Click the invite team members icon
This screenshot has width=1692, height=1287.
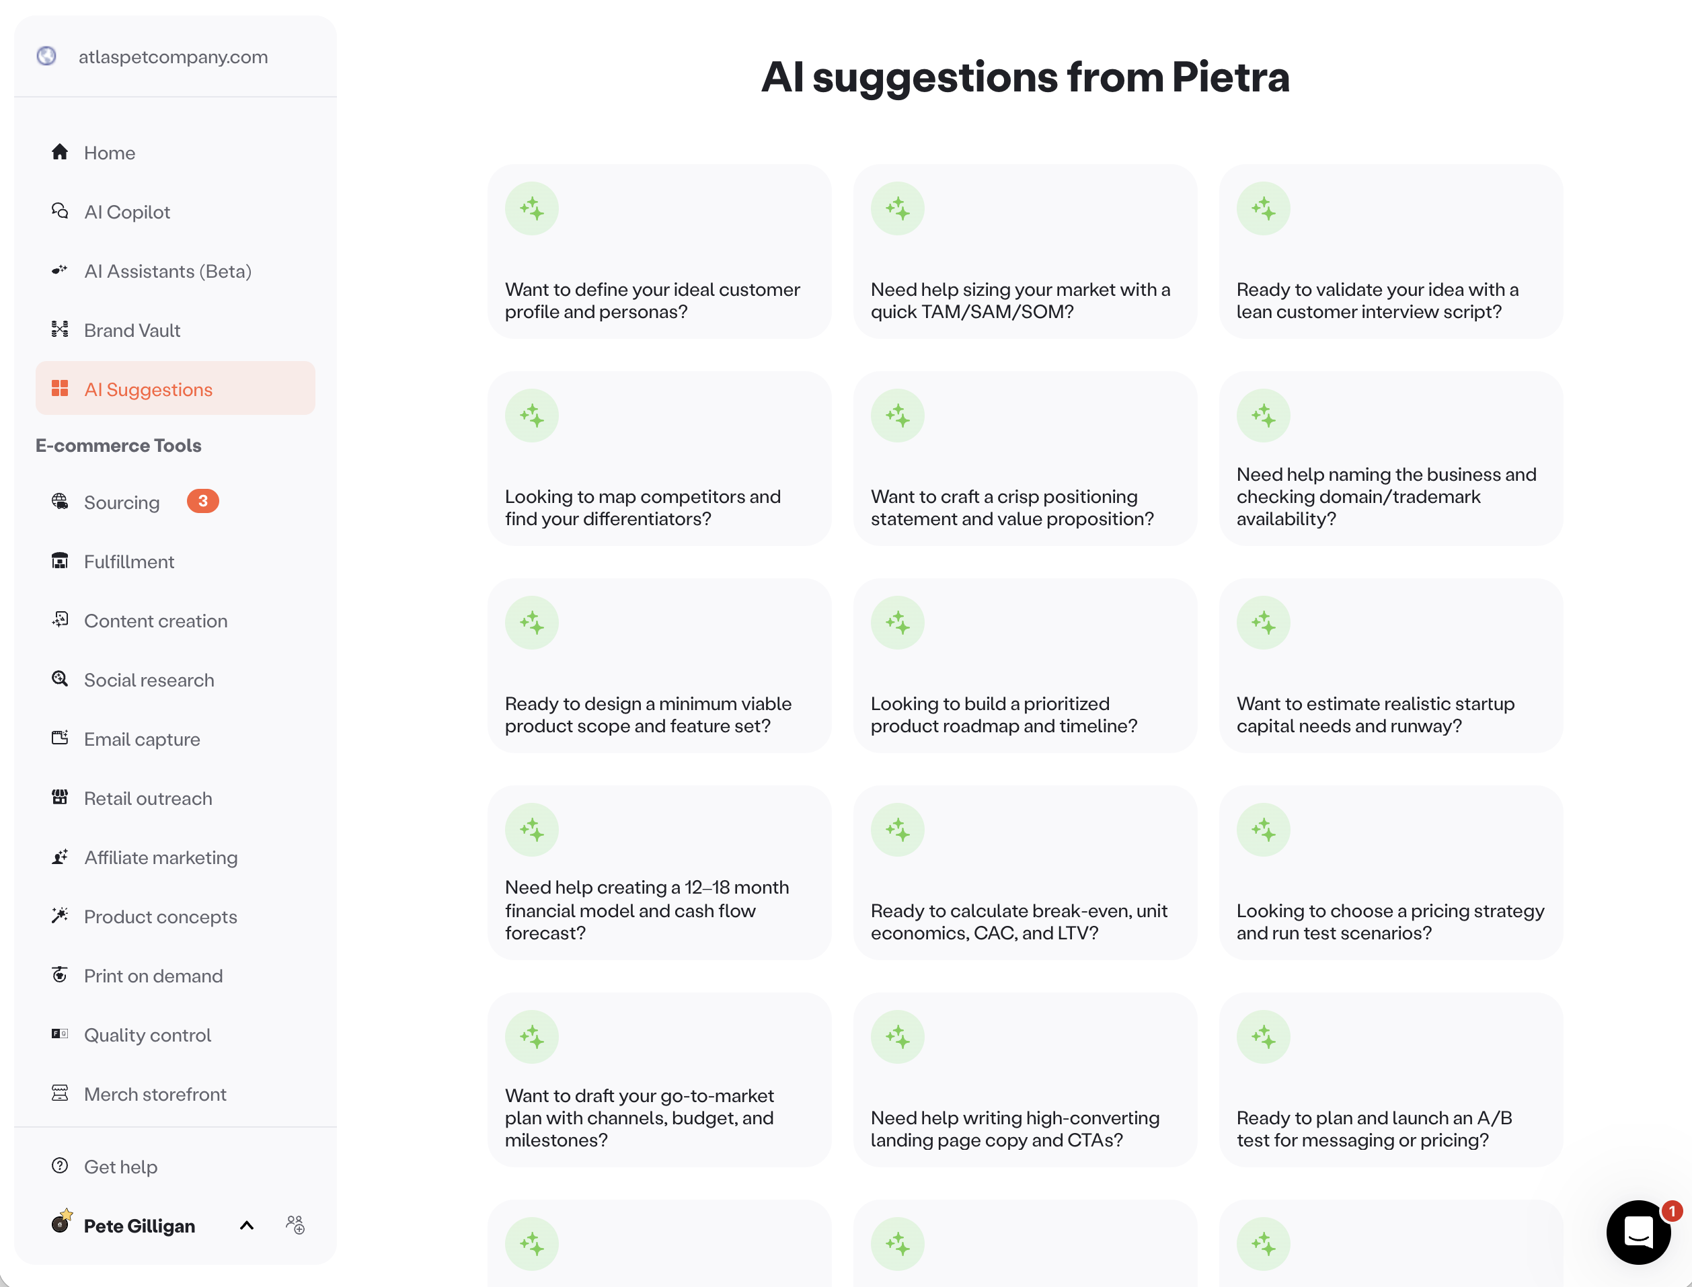[x=295, y=1225]
